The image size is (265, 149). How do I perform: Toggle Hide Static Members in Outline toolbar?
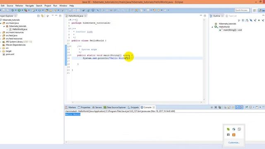click(x=255, y=20)
